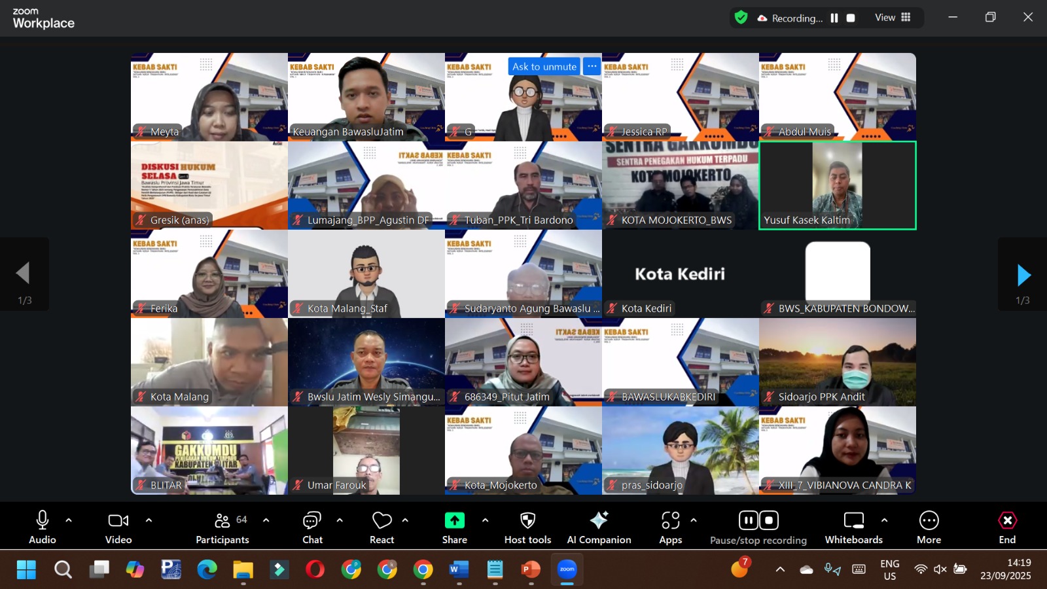Screen dimensions: 1047x589
Task: Go to next gallery page arrow
Action: [1023, 276]
